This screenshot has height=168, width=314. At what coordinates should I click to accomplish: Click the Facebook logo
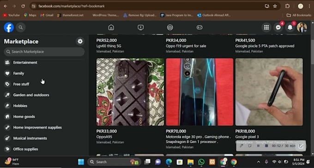click(9, 27)
